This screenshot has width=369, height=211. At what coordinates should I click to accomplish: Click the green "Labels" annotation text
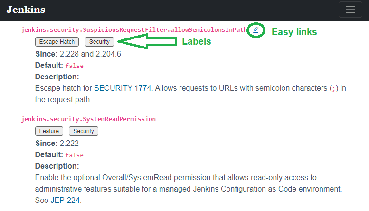(197, 42)
